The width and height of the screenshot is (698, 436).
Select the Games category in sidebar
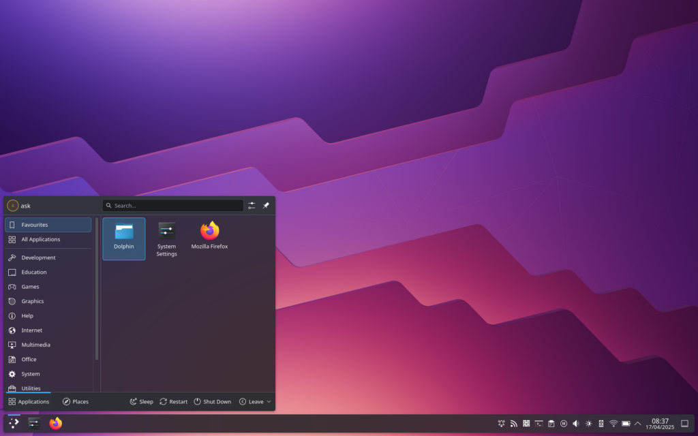[x=31, y=286]
